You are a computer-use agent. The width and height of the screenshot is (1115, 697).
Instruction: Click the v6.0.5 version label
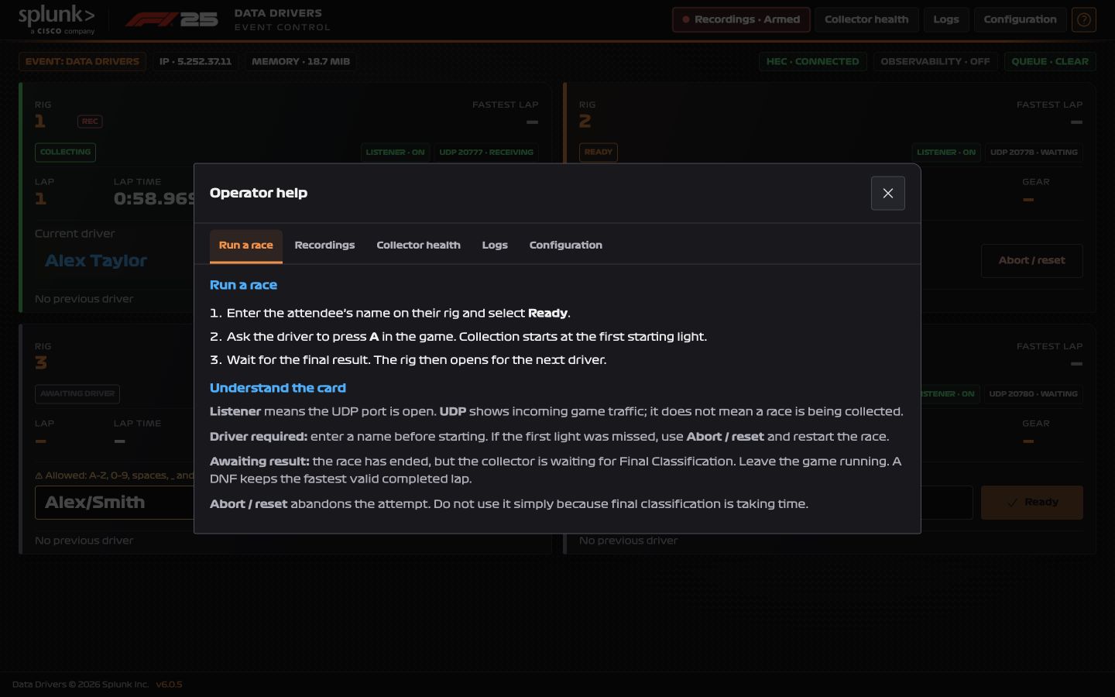(169, 685)
